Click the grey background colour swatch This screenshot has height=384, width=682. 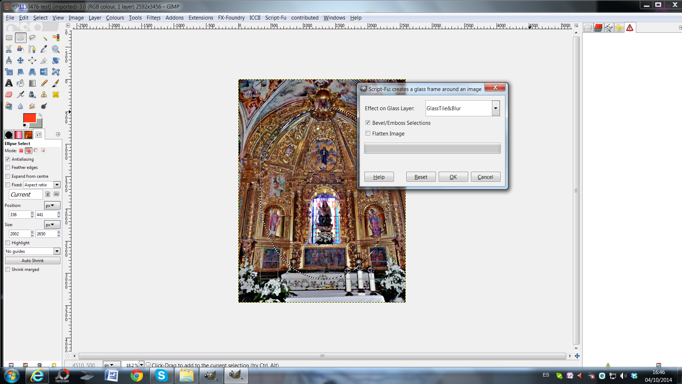[x=38, y=124]
